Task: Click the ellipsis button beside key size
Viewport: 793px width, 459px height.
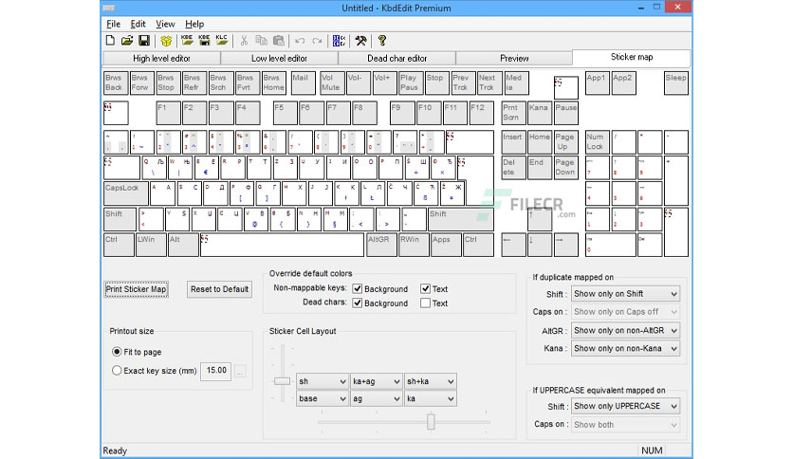Action: 240,371
